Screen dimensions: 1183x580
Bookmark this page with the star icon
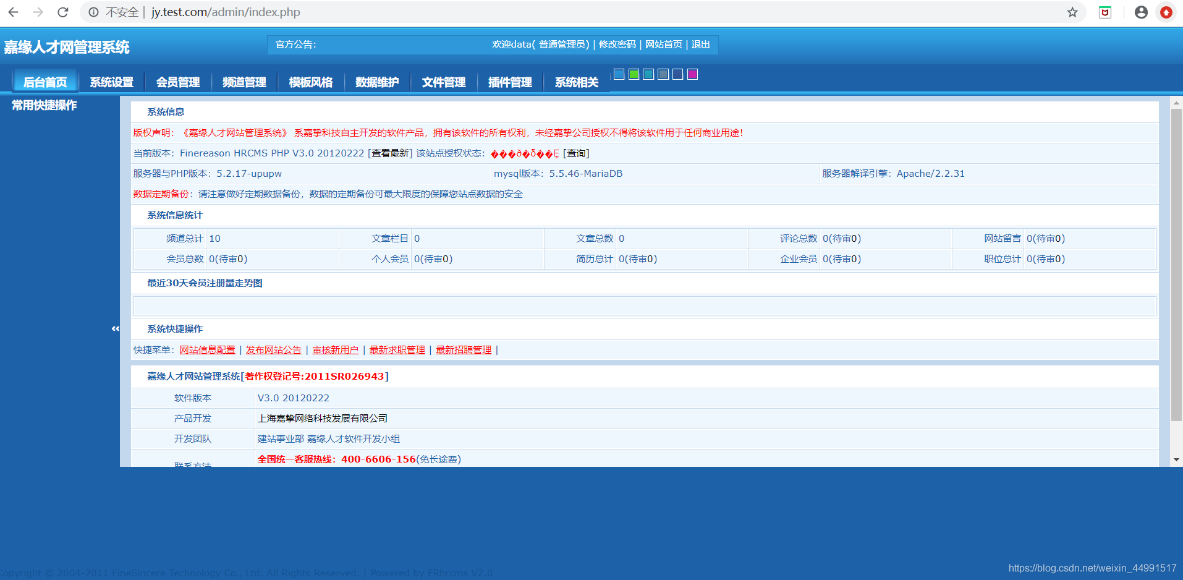[x=1072, y=12]
